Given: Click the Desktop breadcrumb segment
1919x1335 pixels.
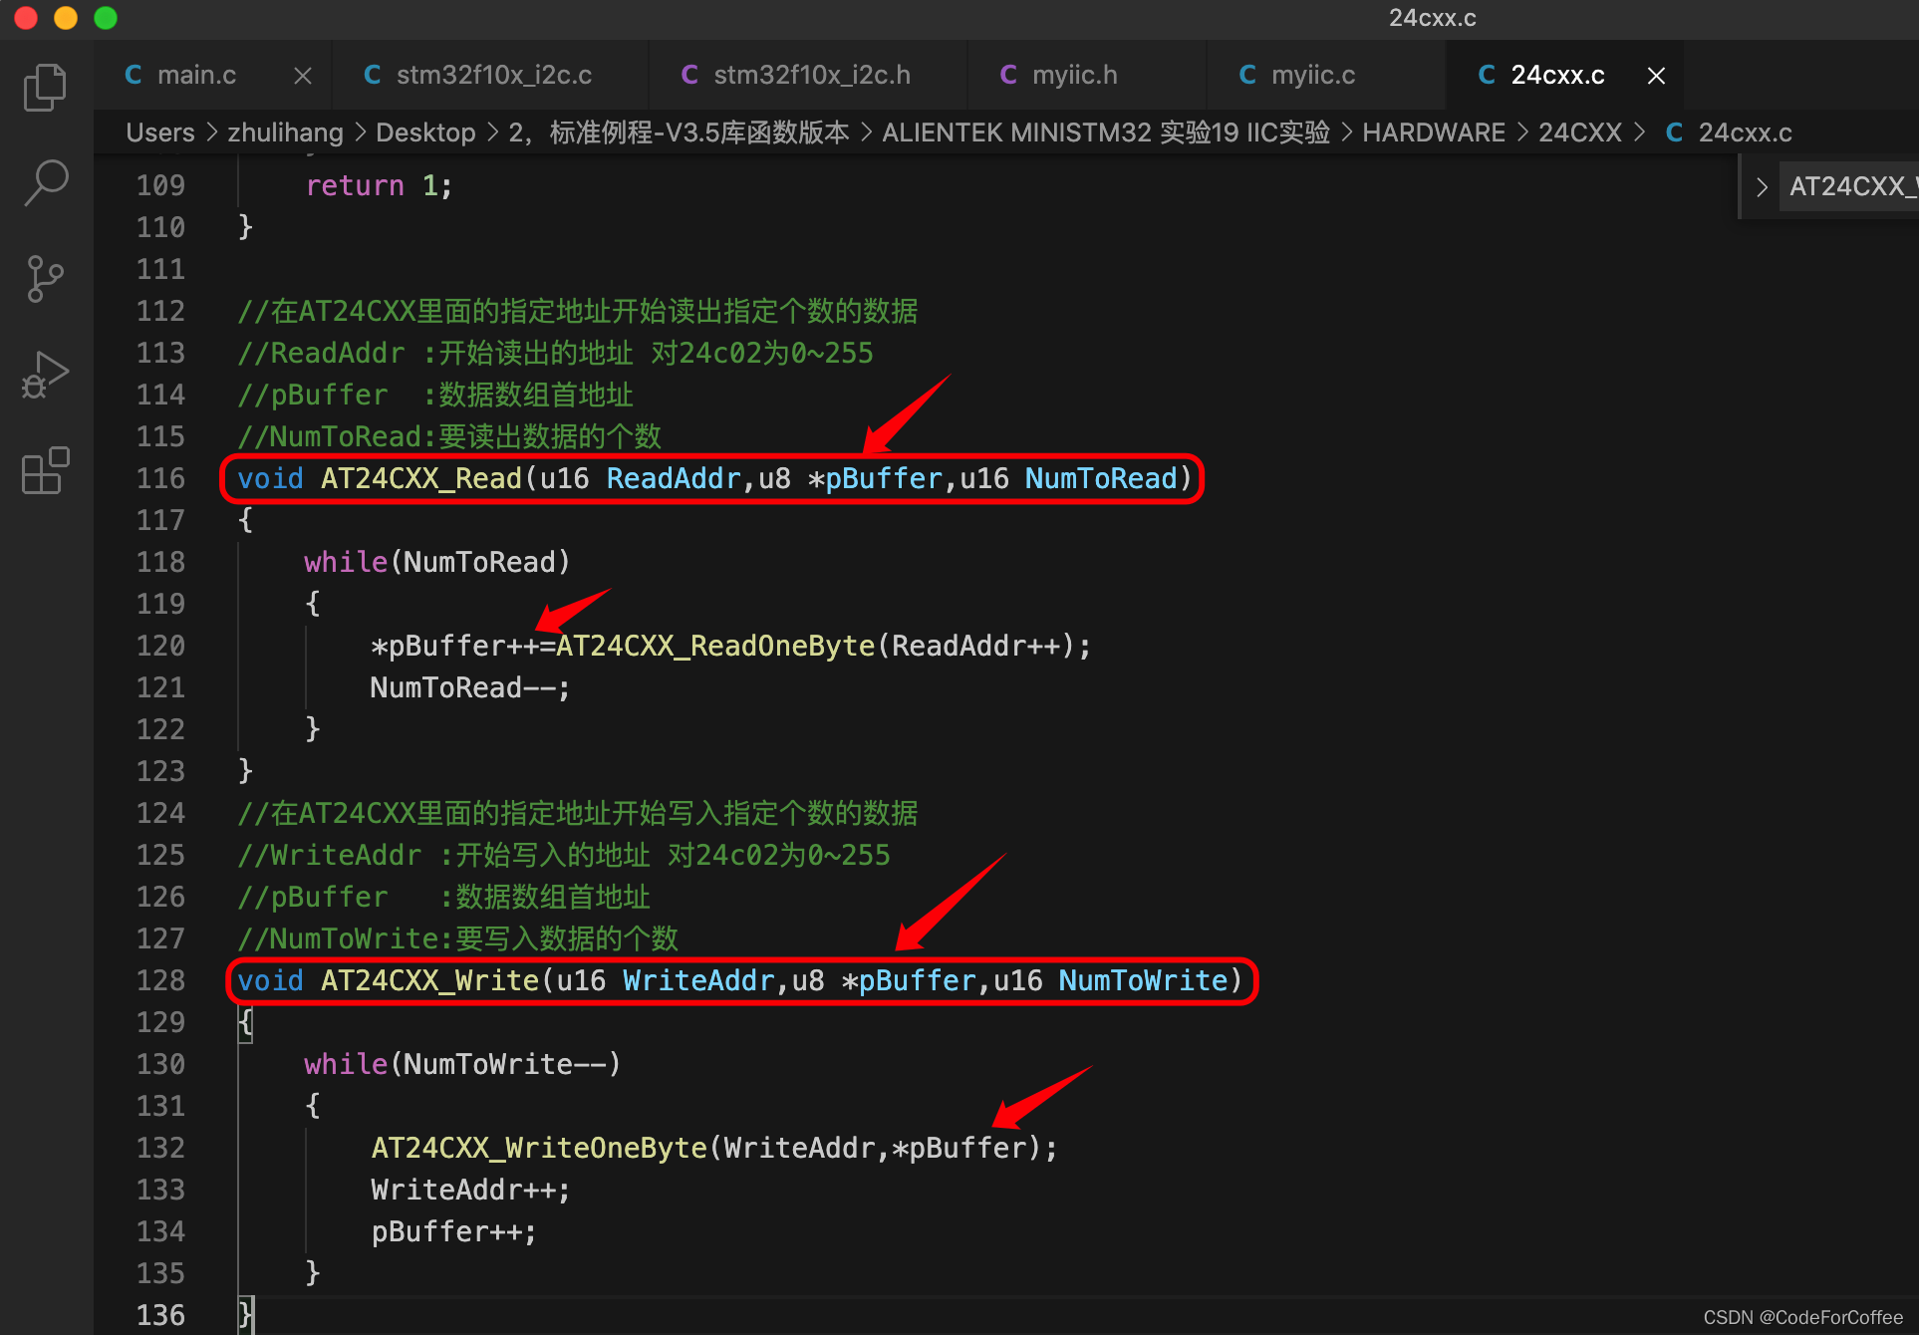Looking at the screenshot, I should click(x=425, y=133).
